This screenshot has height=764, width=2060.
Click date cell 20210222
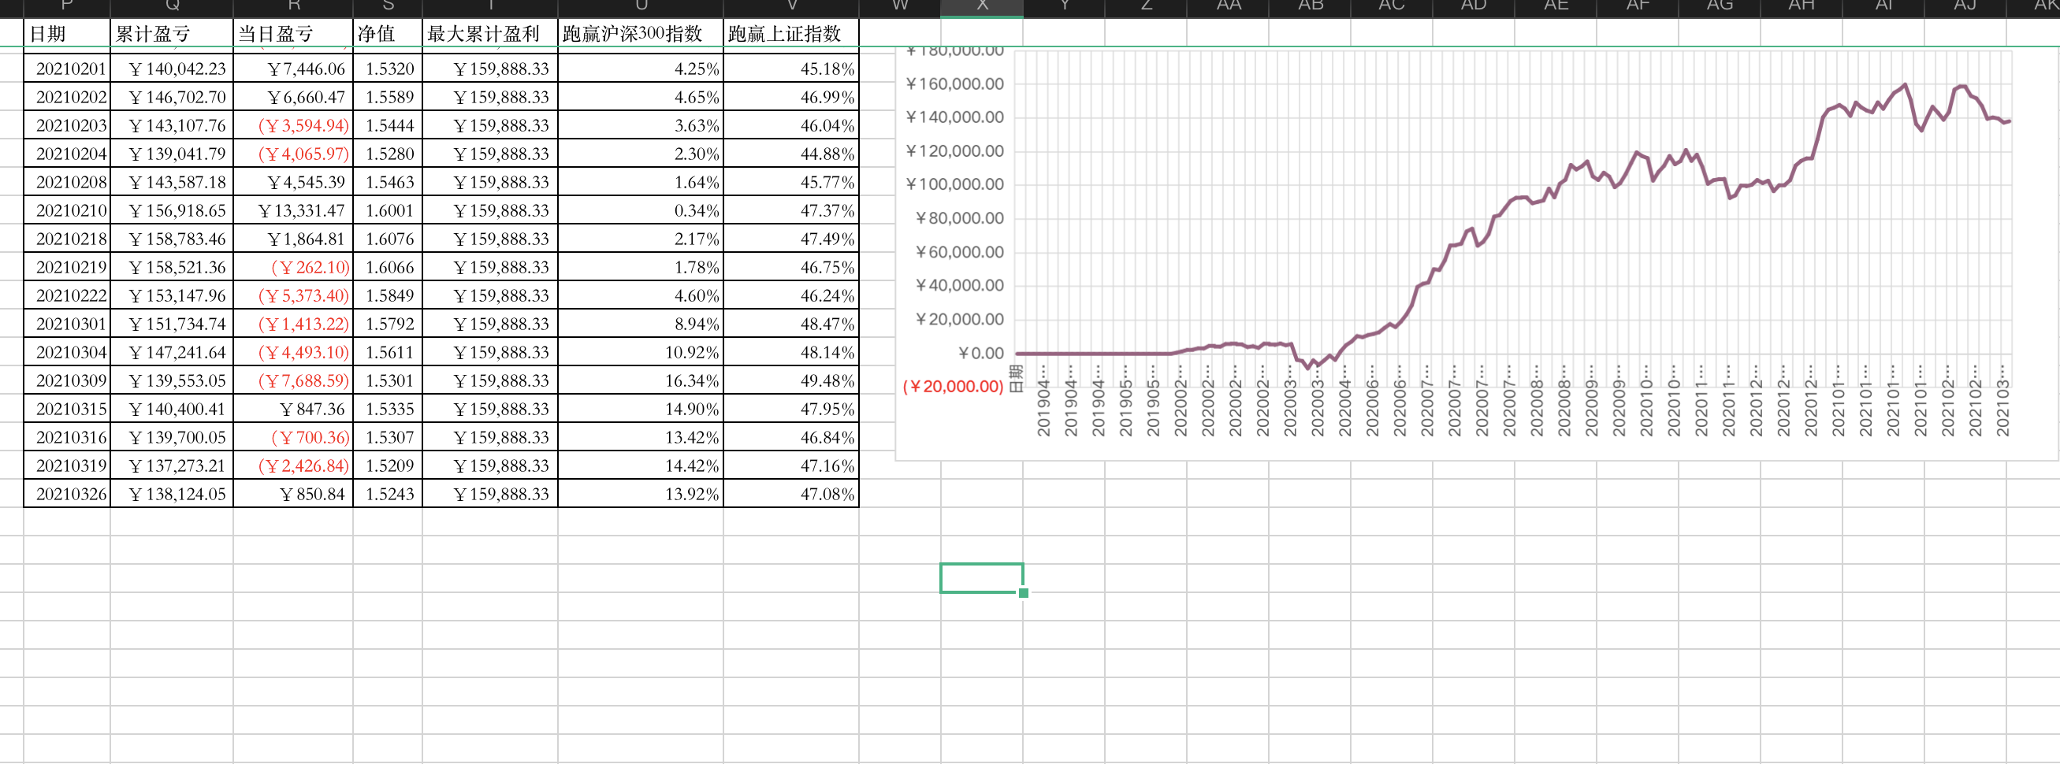coord(67,295)
